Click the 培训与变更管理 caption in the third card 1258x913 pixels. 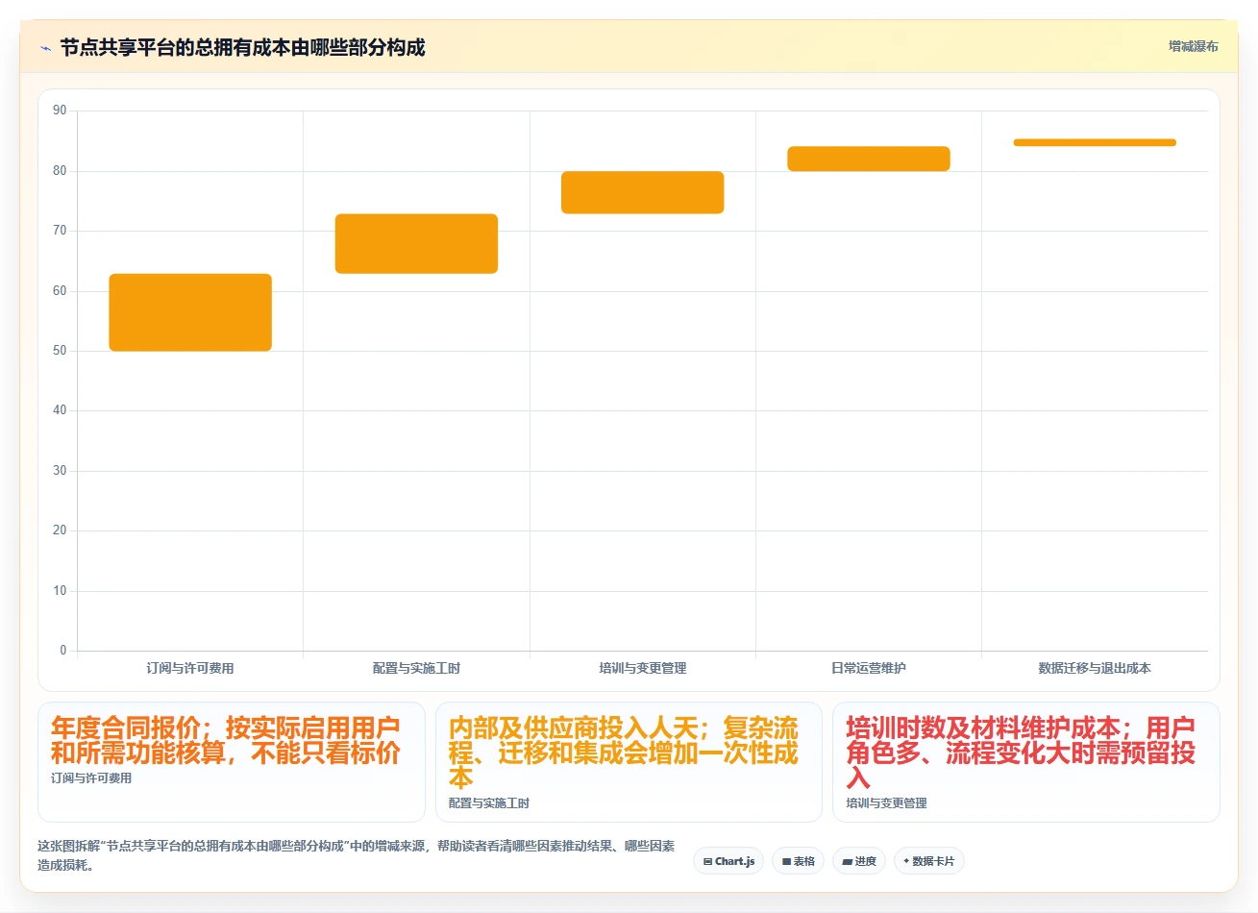click(887, 803)
